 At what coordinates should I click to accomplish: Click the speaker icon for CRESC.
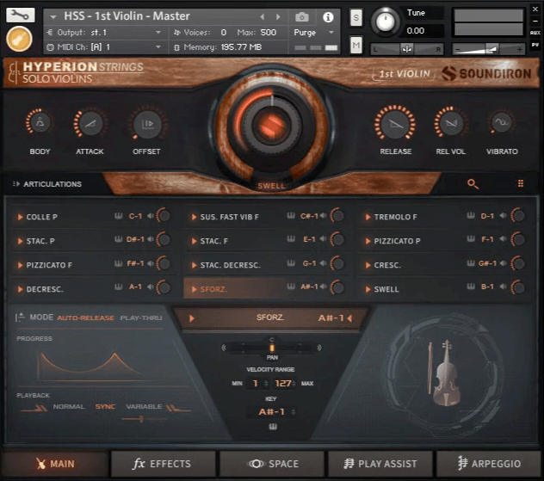pos(503,263)
